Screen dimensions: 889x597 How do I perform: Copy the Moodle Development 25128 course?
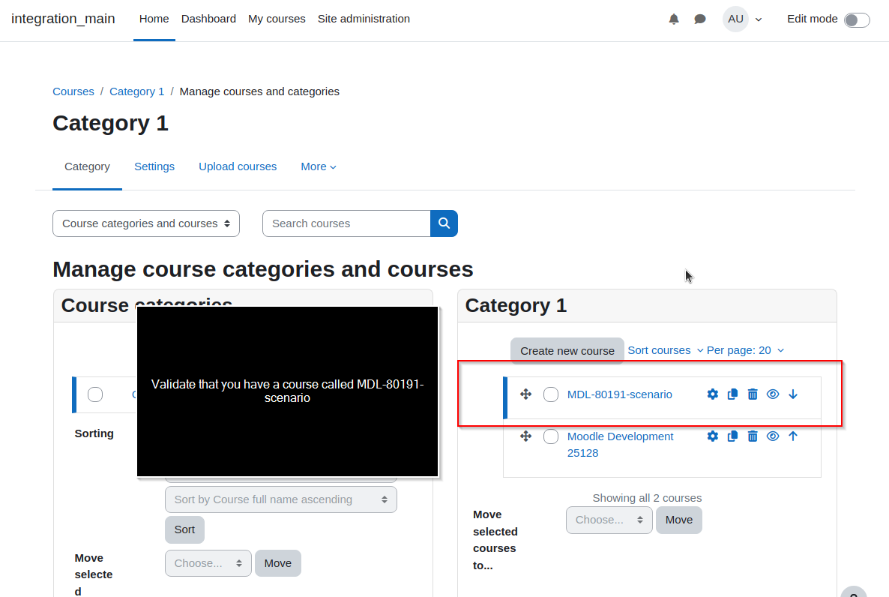click(732, 436)
